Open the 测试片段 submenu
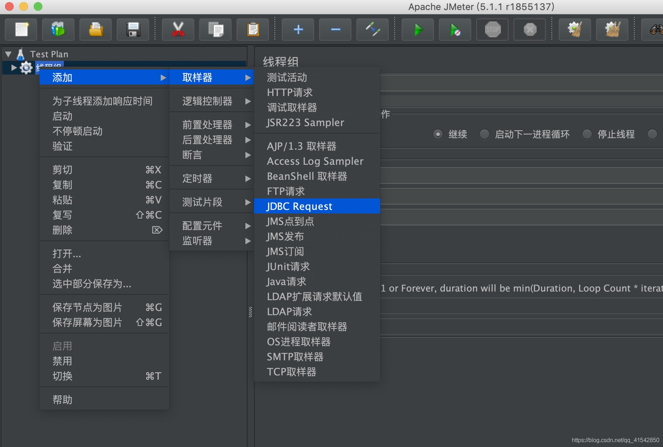 pyautogui.click(x=212, y=202)
